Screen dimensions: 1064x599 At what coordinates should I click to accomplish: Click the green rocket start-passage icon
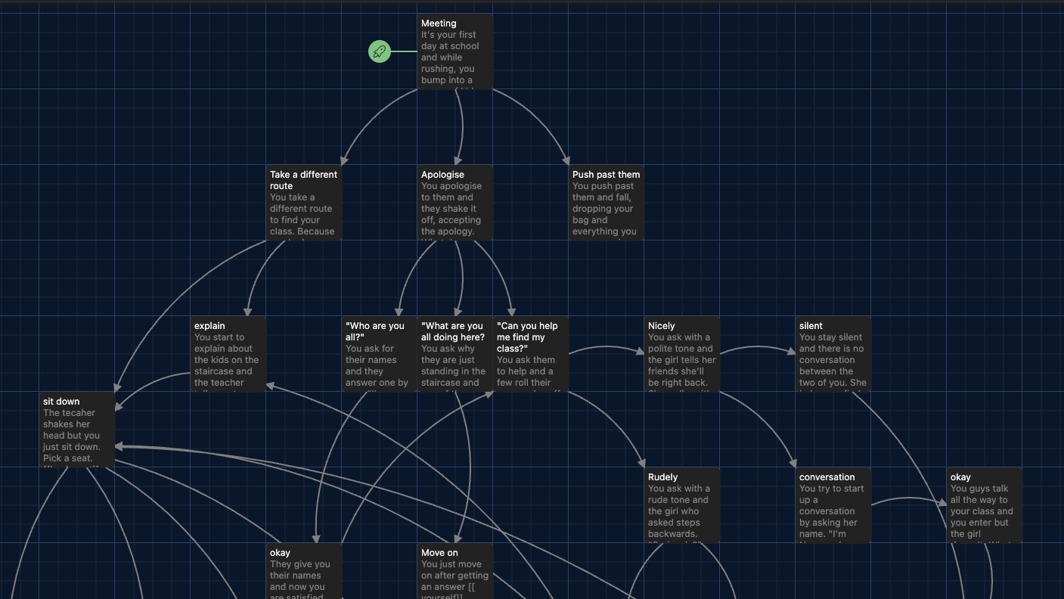(x=380, y=51)
